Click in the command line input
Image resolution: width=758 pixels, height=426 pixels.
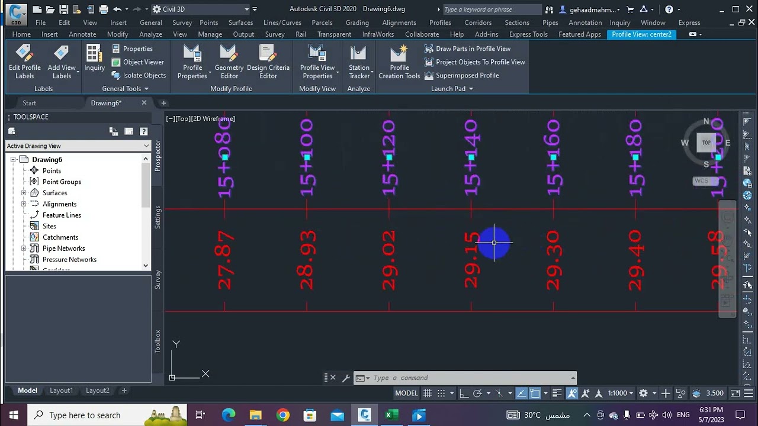pos(470,378)
